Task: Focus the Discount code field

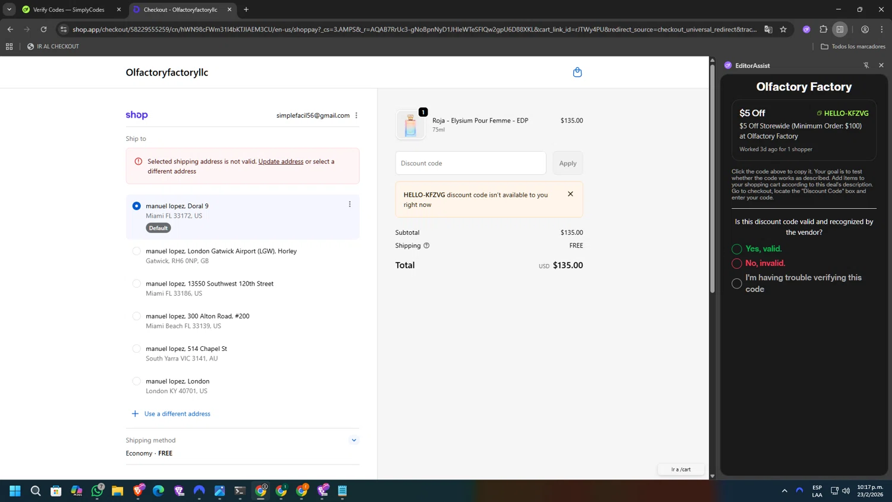Action: coord(470,163)
